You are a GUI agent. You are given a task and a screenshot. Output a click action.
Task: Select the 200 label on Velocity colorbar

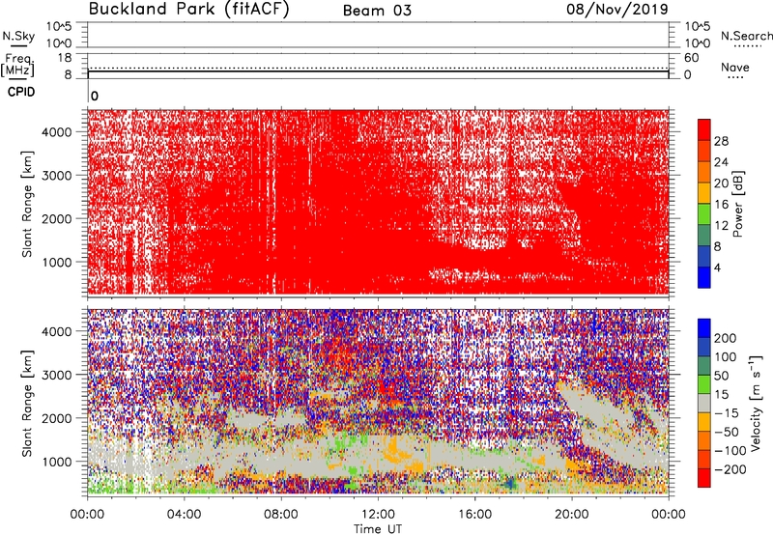click(726, 338)
